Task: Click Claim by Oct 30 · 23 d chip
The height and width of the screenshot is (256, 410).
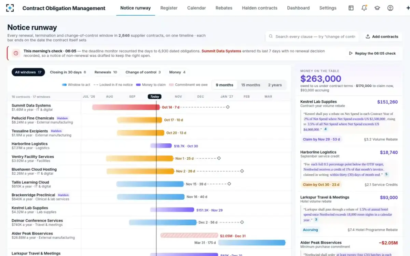Action: pyautogui.click(x=321, y=185)
